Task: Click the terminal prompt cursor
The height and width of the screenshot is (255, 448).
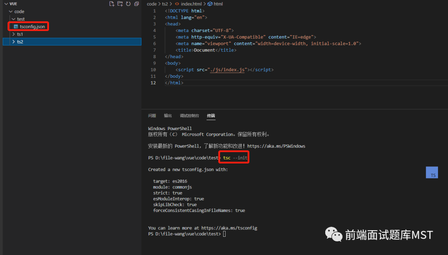Action: tap(224, 234)
